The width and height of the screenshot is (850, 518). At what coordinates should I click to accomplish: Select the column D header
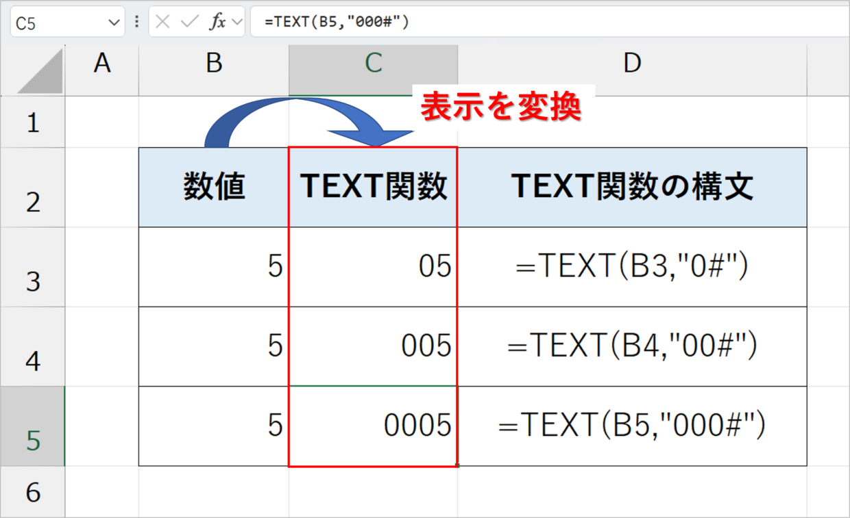[632, 64]
